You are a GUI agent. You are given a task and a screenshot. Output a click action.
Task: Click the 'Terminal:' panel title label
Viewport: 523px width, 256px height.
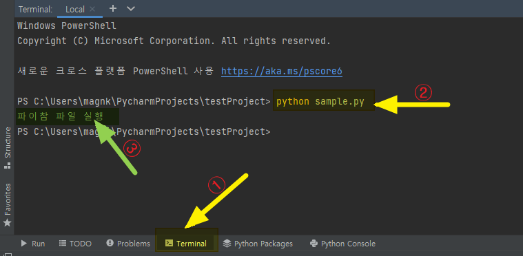pos(36,10)
